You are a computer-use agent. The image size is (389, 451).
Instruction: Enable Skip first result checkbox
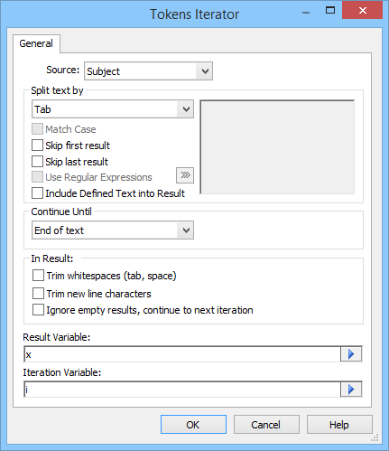pyautogui.click(x=37, y=146)
